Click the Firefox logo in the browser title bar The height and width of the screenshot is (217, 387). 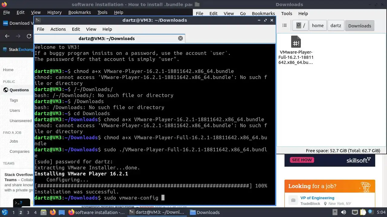[x=5, y=4]
